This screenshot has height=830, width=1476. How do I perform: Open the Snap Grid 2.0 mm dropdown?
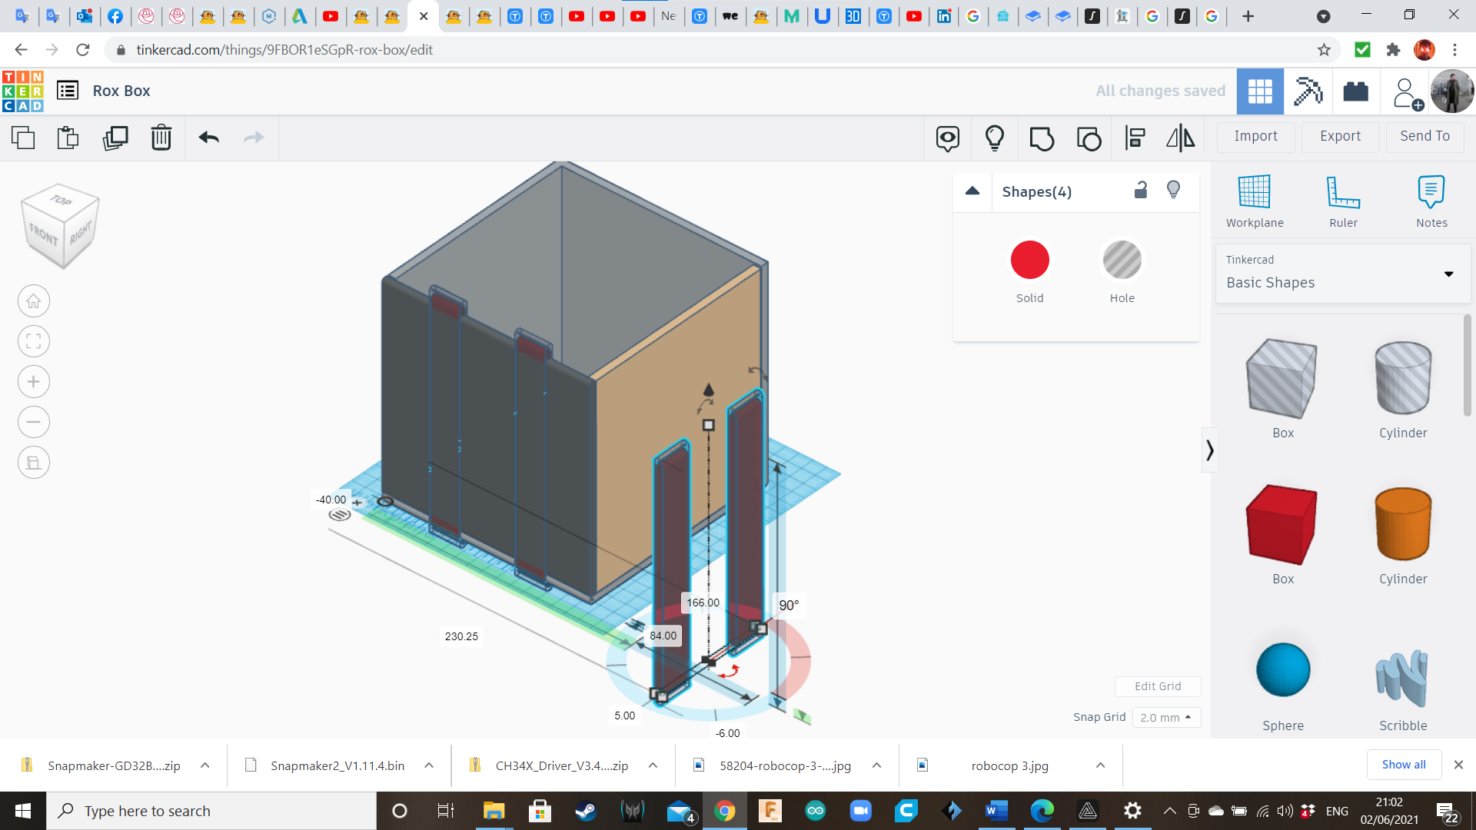[x=1166, y=717]
